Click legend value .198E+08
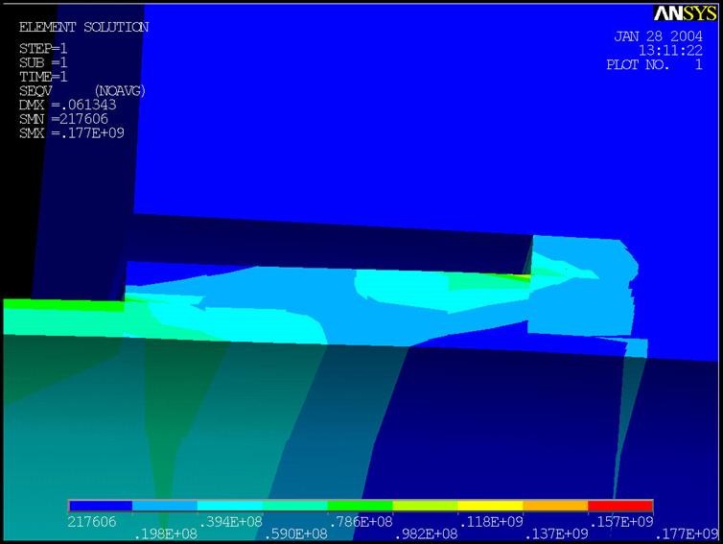The height and width of the screenshot is (544, 723). (165, 534)
